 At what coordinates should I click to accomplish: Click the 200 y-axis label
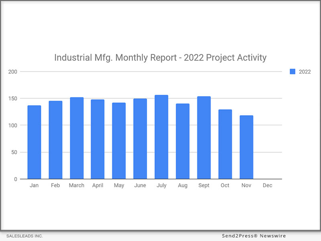13,71
